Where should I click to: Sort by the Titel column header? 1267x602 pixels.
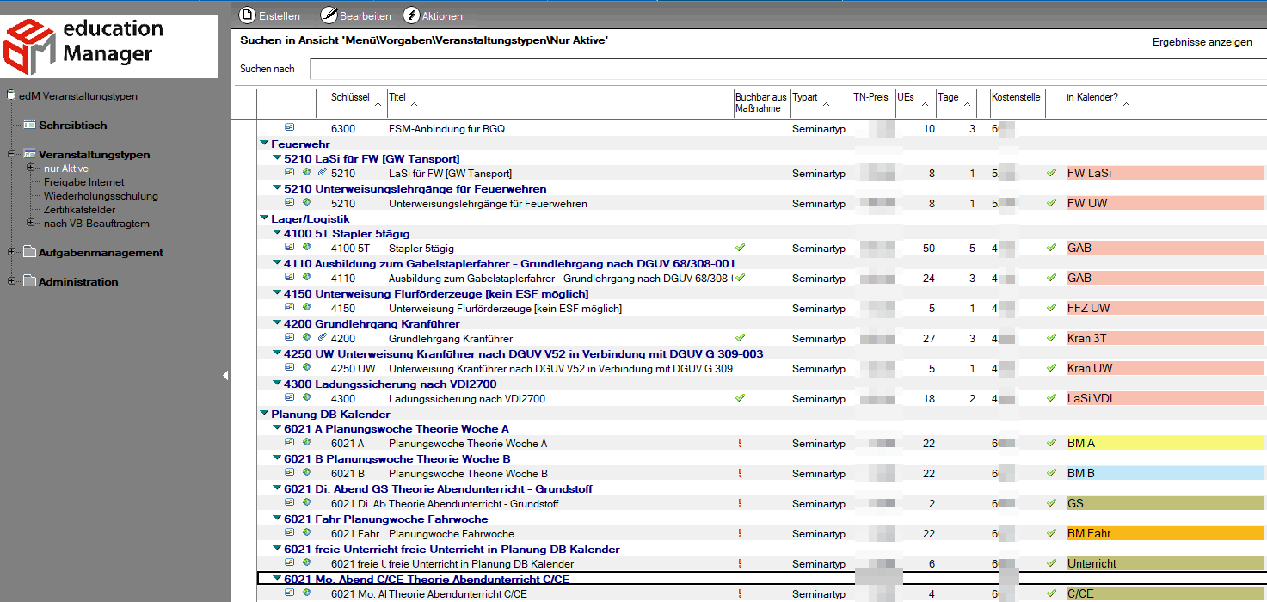point(397,97)
